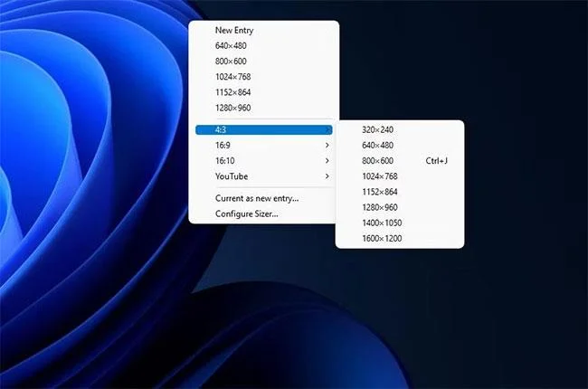Select 1280×960 in the 4:3 submenu
Image resolution: width=588 pixels, height=389 pixels.
400,207
